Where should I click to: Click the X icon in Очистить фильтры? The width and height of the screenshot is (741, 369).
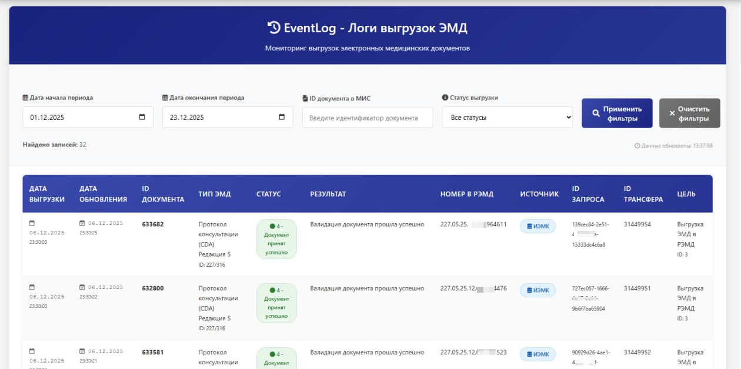click(x=672, y=113)
